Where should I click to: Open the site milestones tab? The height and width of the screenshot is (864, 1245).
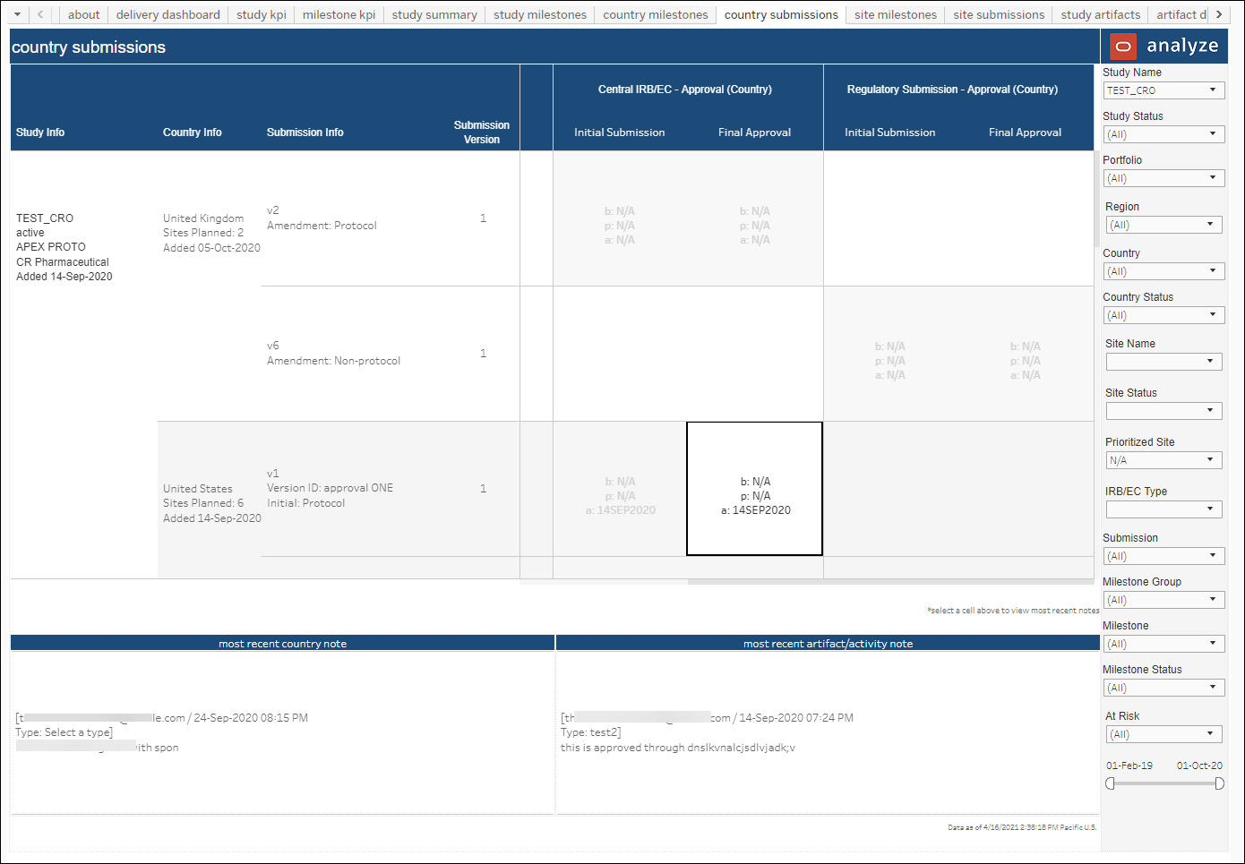896,14
